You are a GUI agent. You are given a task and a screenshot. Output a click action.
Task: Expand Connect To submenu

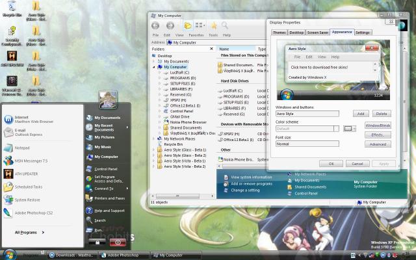pos(107,188)
